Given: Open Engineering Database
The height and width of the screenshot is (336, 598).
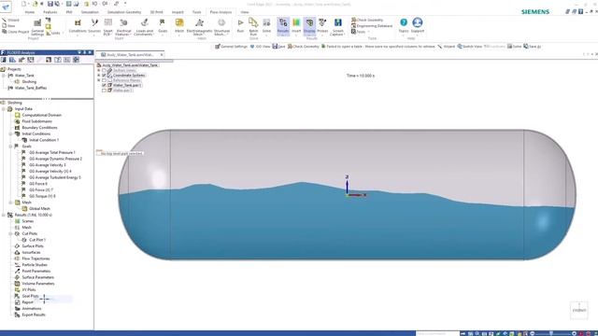Looking at the screenshot, I should pos(372,26).
